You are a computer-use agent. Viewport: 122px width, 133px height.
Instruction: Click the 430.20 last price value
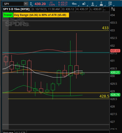pyautogui.click(x=40, y=4)
